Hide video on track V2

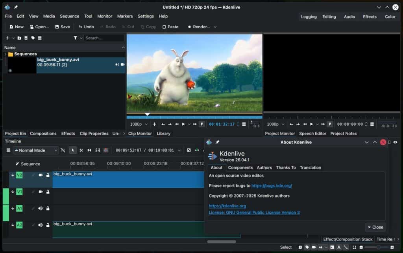tap(41, 175)
